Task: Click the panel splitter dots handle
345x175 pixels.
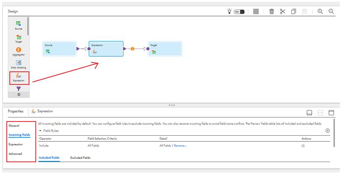Action: [x=171, y=105]
